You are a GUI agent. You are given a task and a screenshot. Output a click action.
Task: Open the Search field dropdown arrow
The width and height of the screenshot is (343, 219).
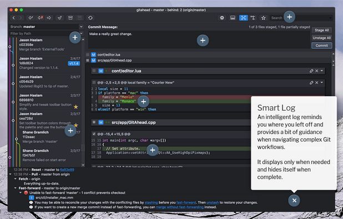(x=330, y=18)
